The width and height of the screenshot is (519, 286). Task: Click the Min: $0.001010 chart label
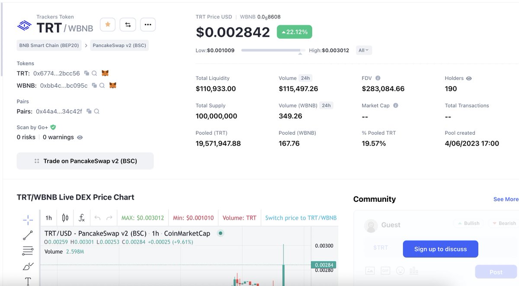pos(193,218)
